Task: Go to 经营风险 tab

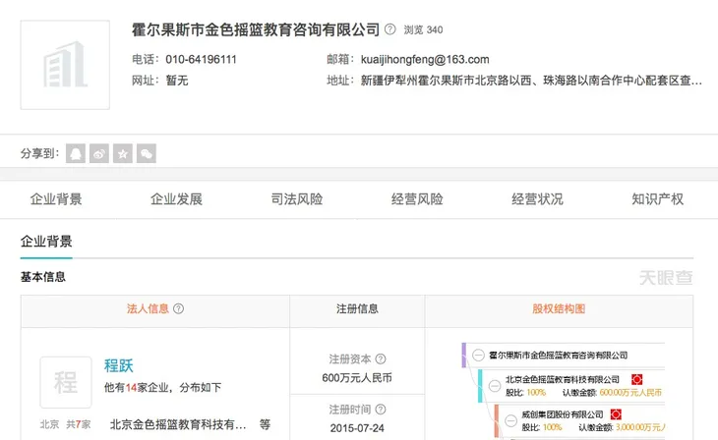Action: (417, 199)
